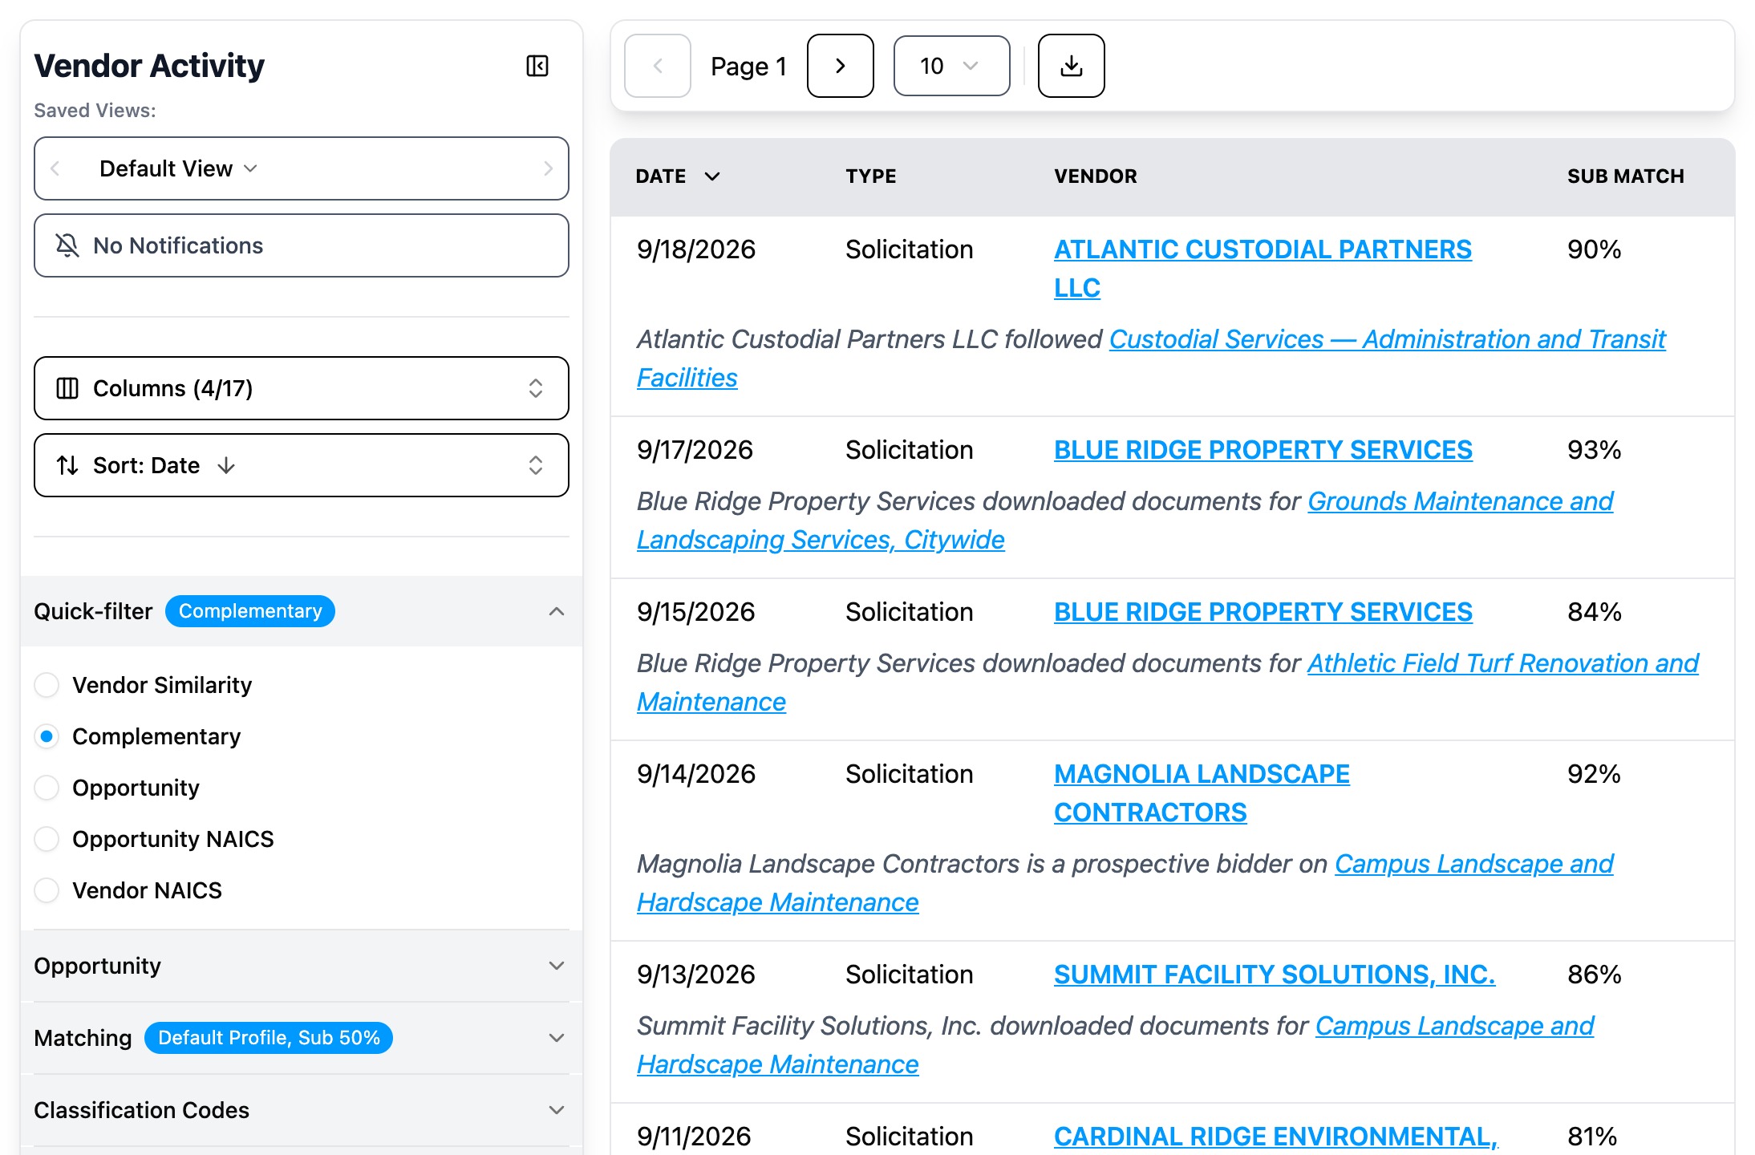Open Blue Ridge Property Services 9/15/2026 link
Viewport: 1755px width, 1155px height.
1263,612
